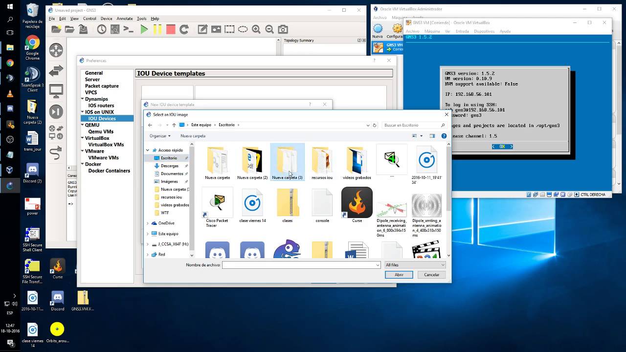Open the Annotate menu in GNS3

125,19
